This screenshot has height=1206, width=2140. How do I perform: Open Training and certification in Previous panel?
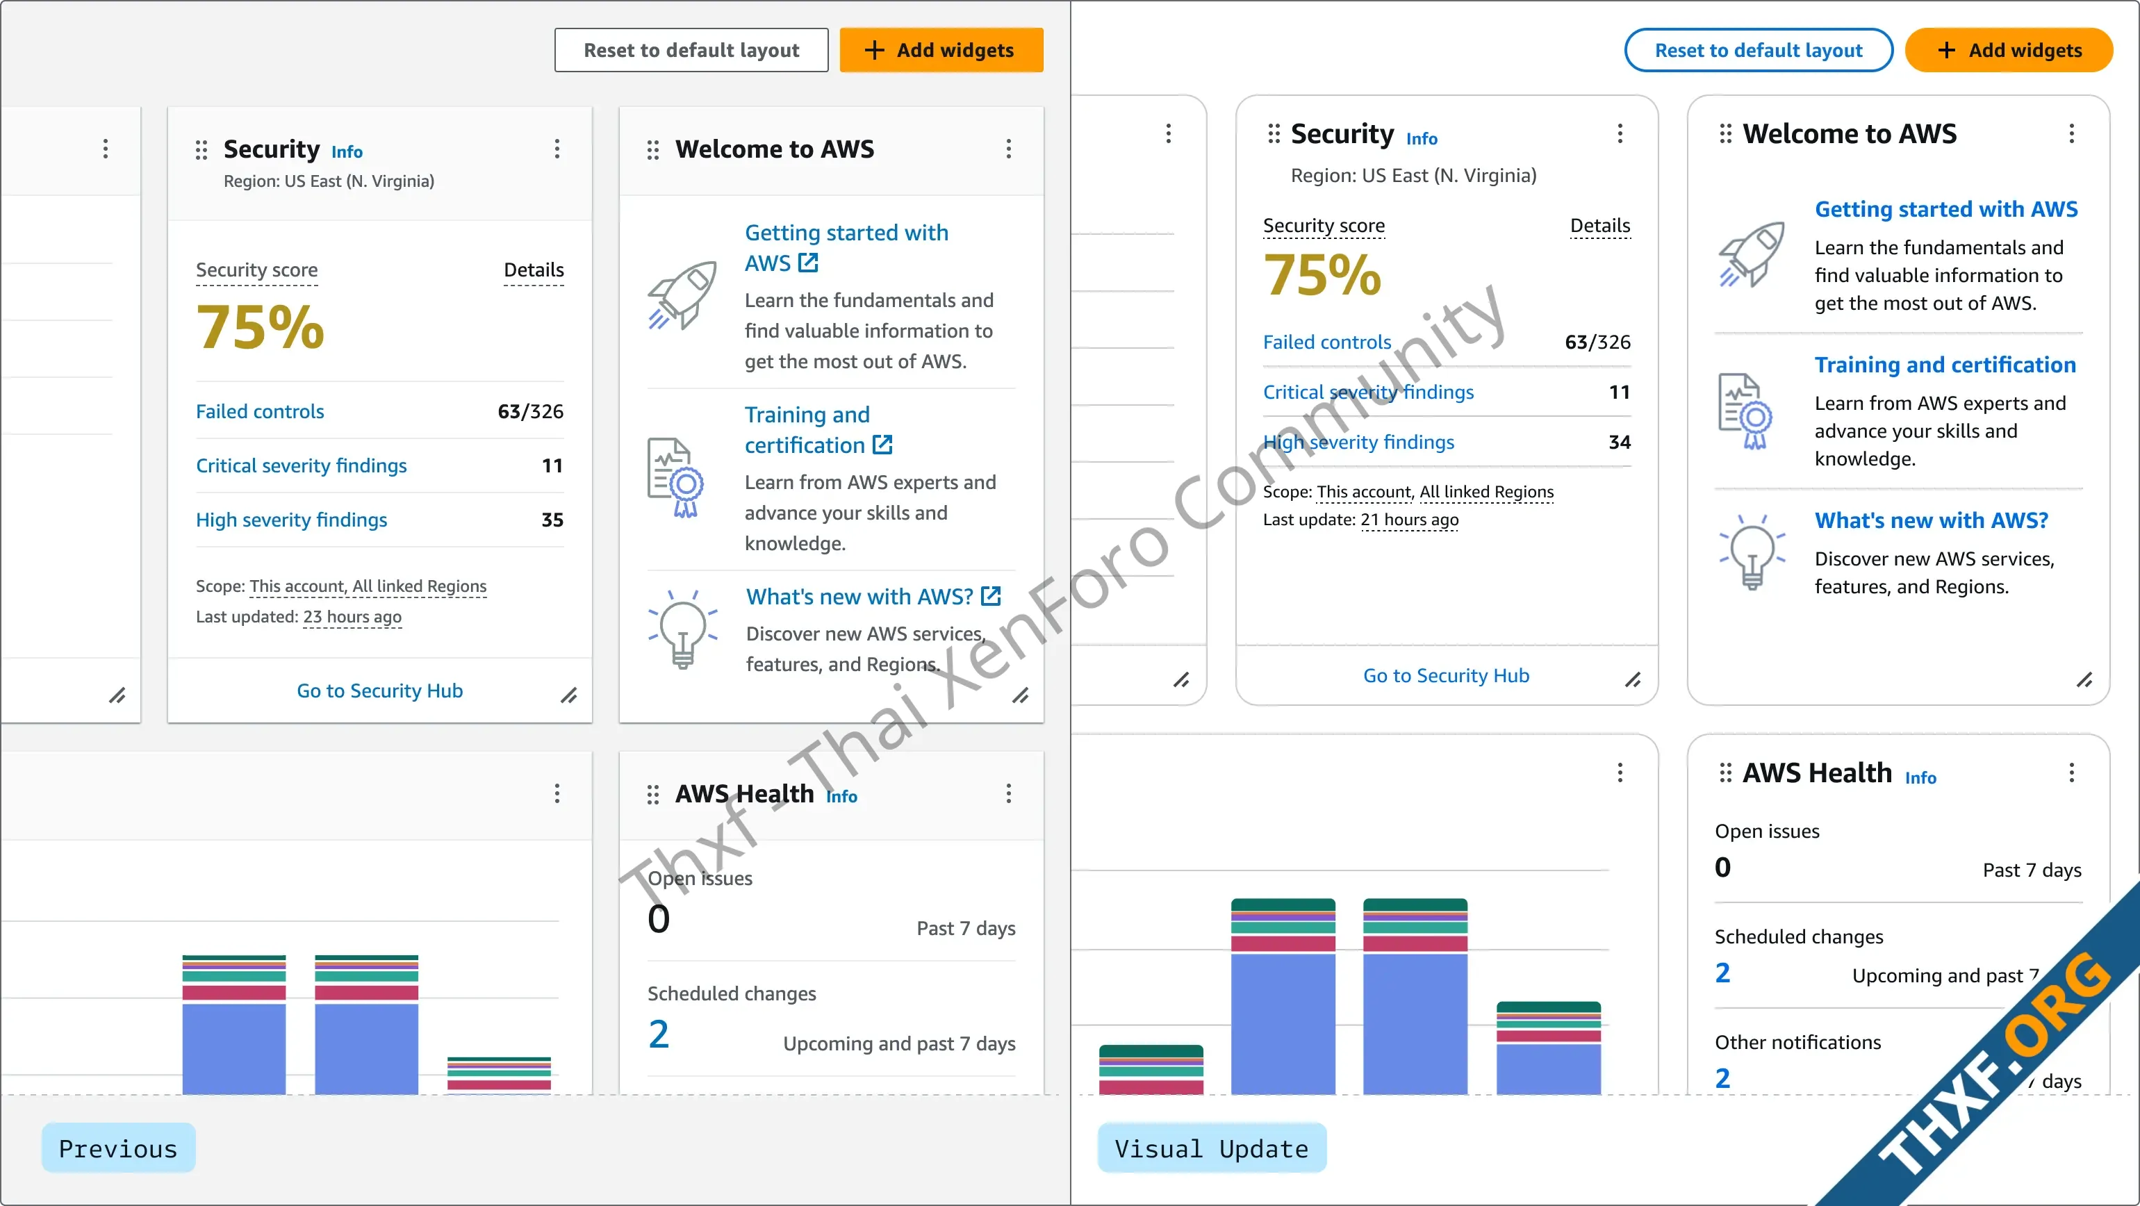pos(818,429)
